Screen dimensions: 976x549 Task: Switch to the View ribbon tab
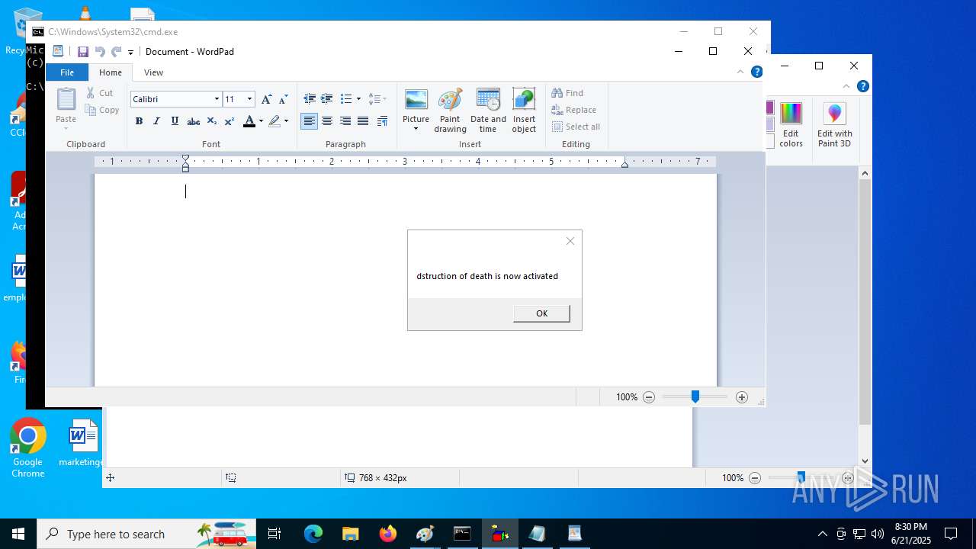153,72
